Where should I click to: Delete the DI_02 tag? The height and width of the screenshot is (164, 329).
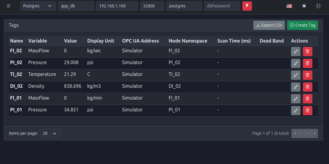(x=307, y=87)
